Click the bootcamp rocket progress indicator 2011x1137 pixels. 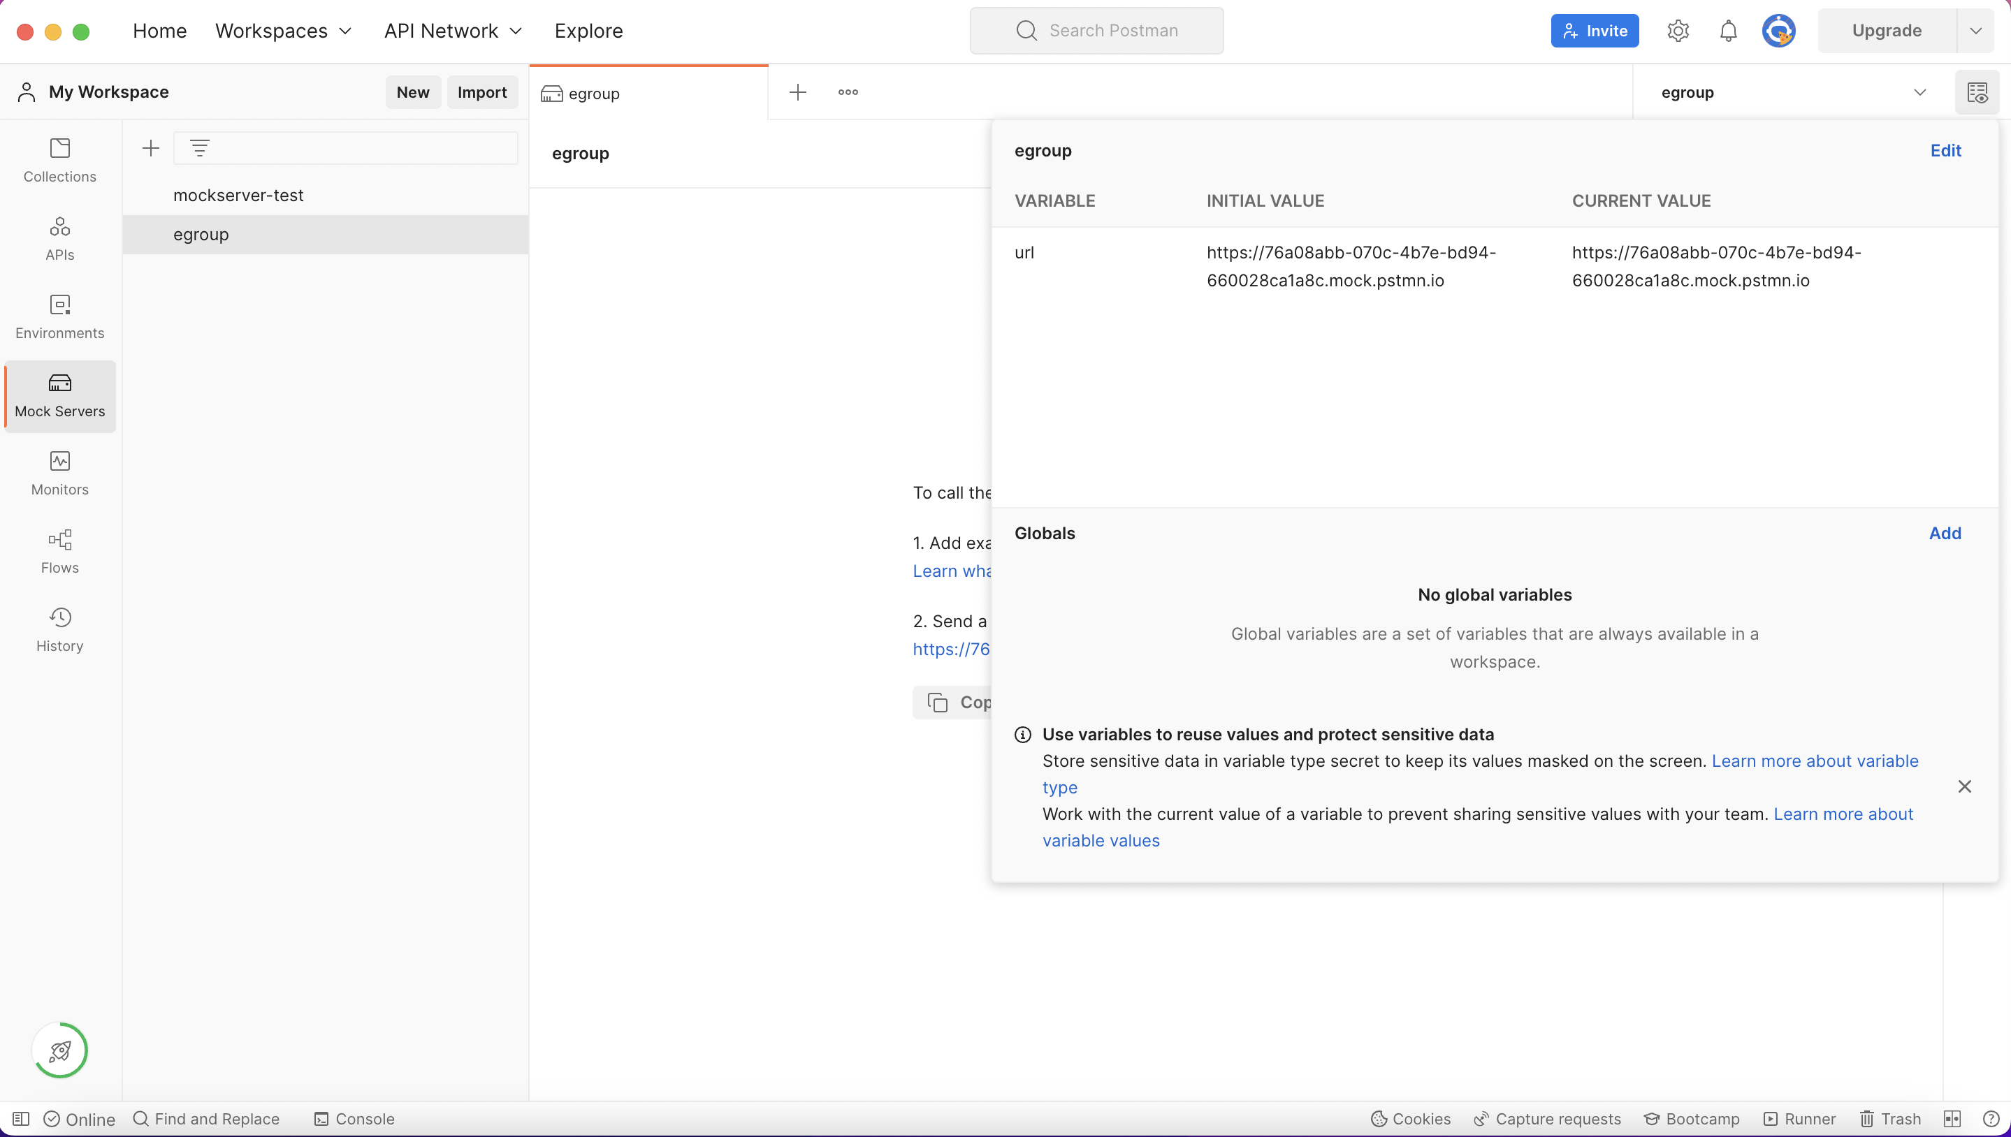(x=59, y=1050)
